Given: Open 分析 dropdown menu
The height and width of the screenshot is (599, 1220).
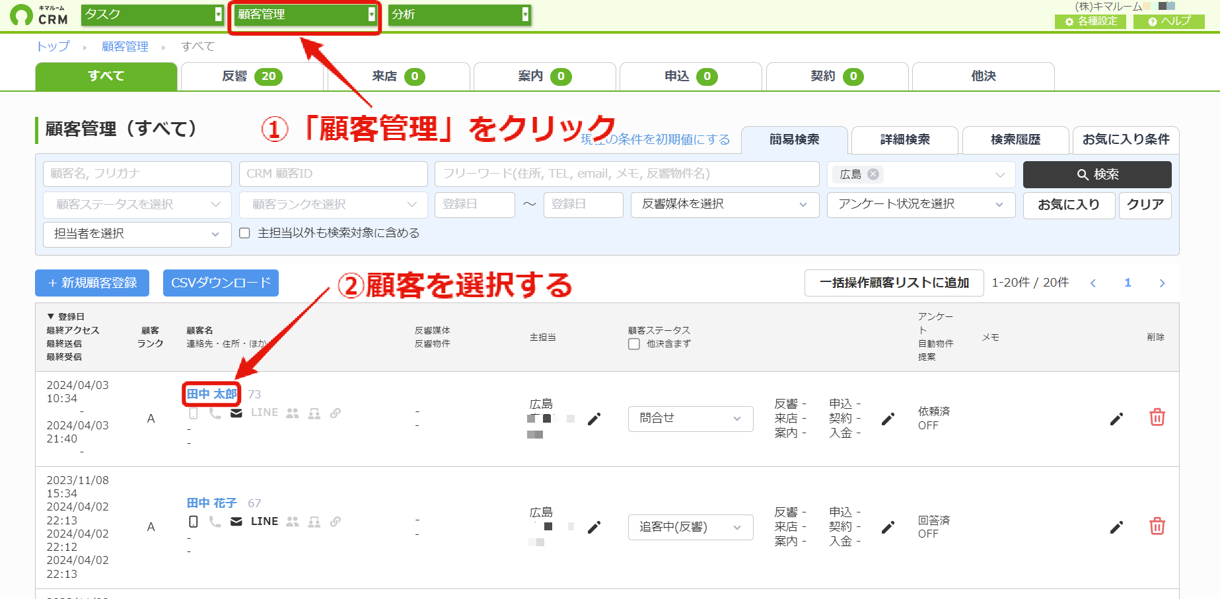Looking at the screenshot, I should click(x=459, y=15).
